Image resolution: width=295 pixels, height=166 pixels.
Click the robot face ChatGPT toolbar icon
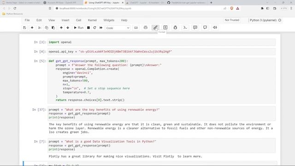pos(146,28)
